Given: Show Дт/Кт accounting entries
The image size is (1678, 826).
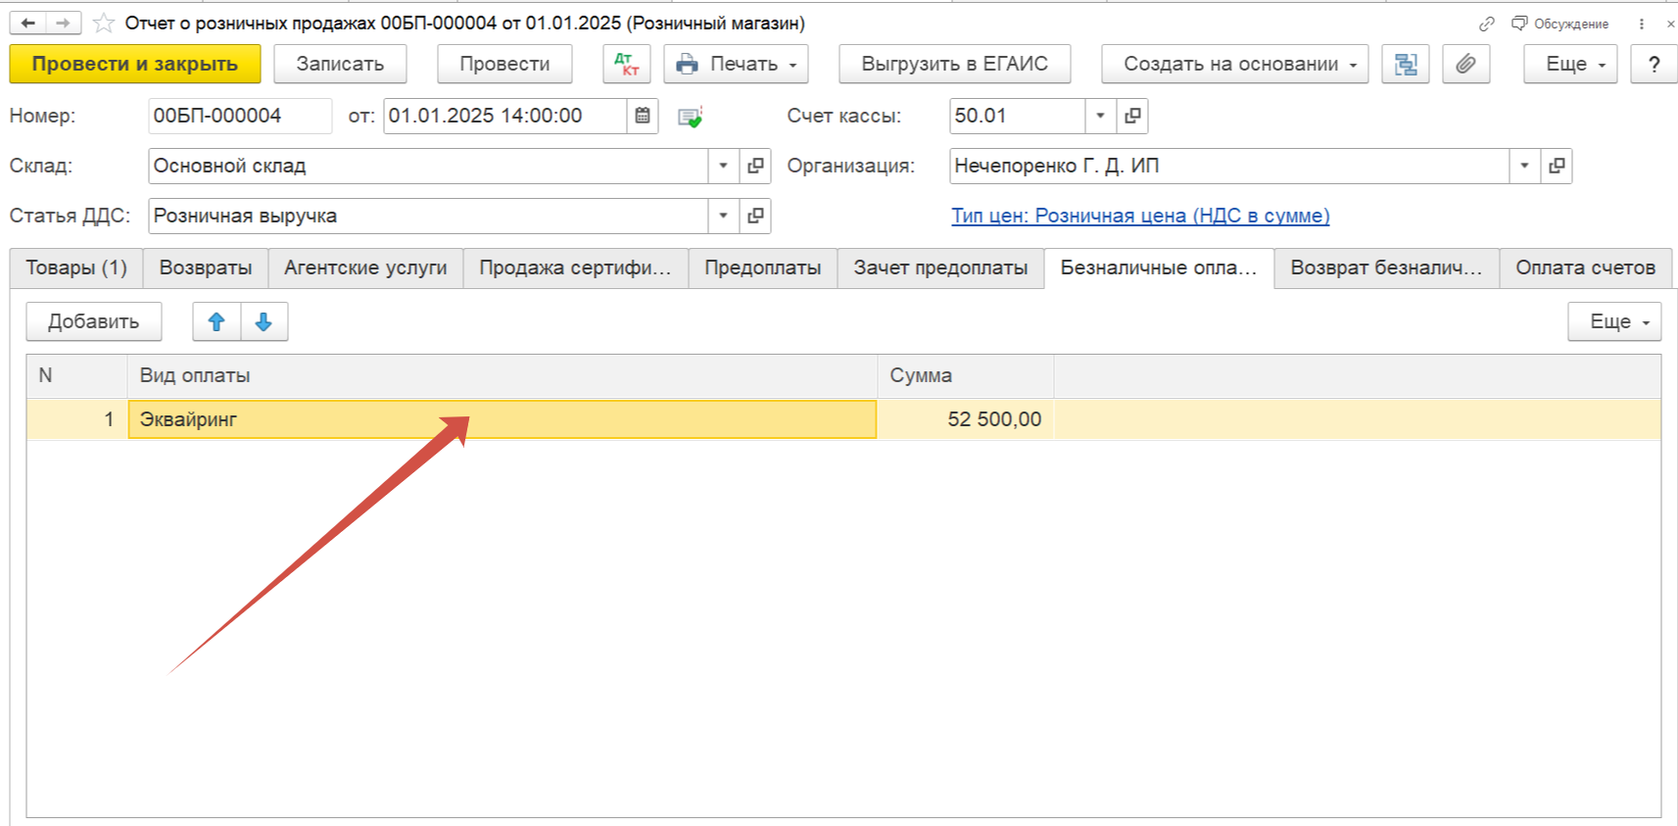Looking at the screenshot, I should [627, 64].
